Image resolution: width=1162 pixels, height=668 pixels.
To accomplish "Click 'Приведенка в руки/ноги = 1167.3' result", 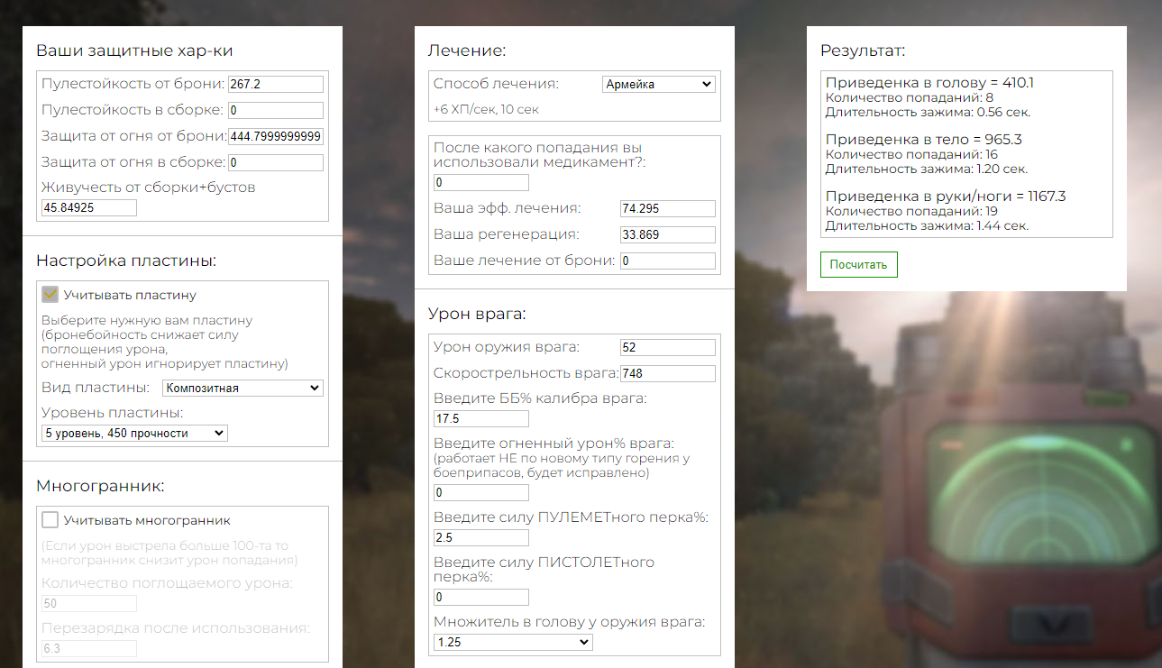I will pos(946,197).
